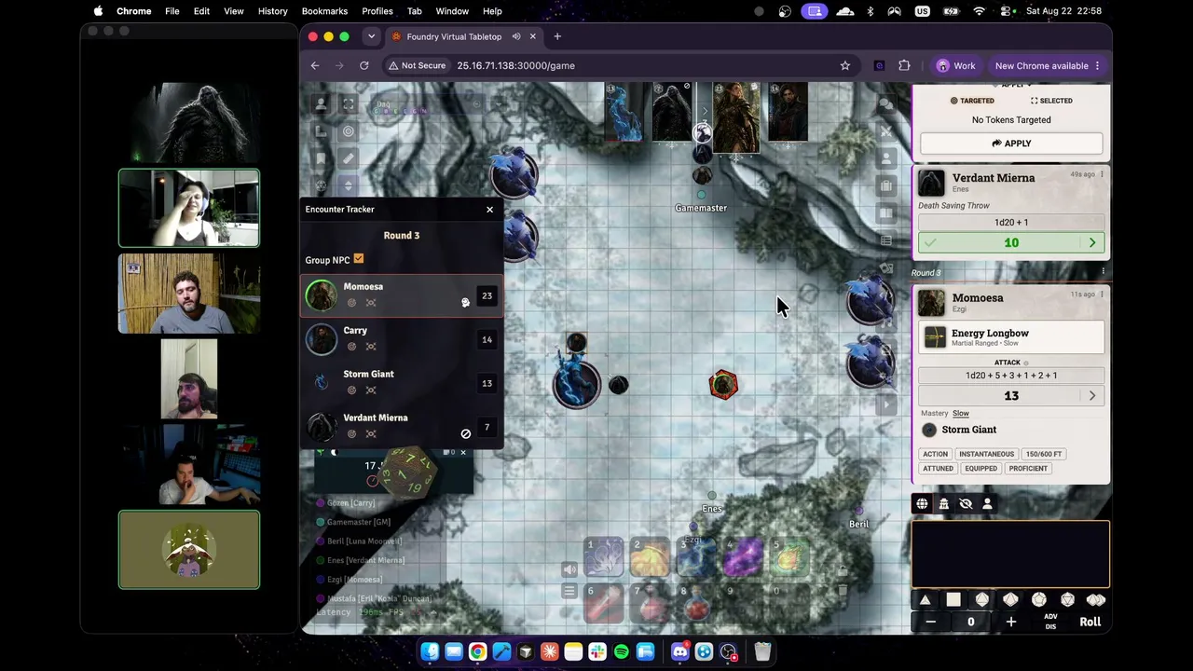The width and height of the screenshot is (1193, 671).
Task: Expand the attack roll result 13
Action: 1092,396
